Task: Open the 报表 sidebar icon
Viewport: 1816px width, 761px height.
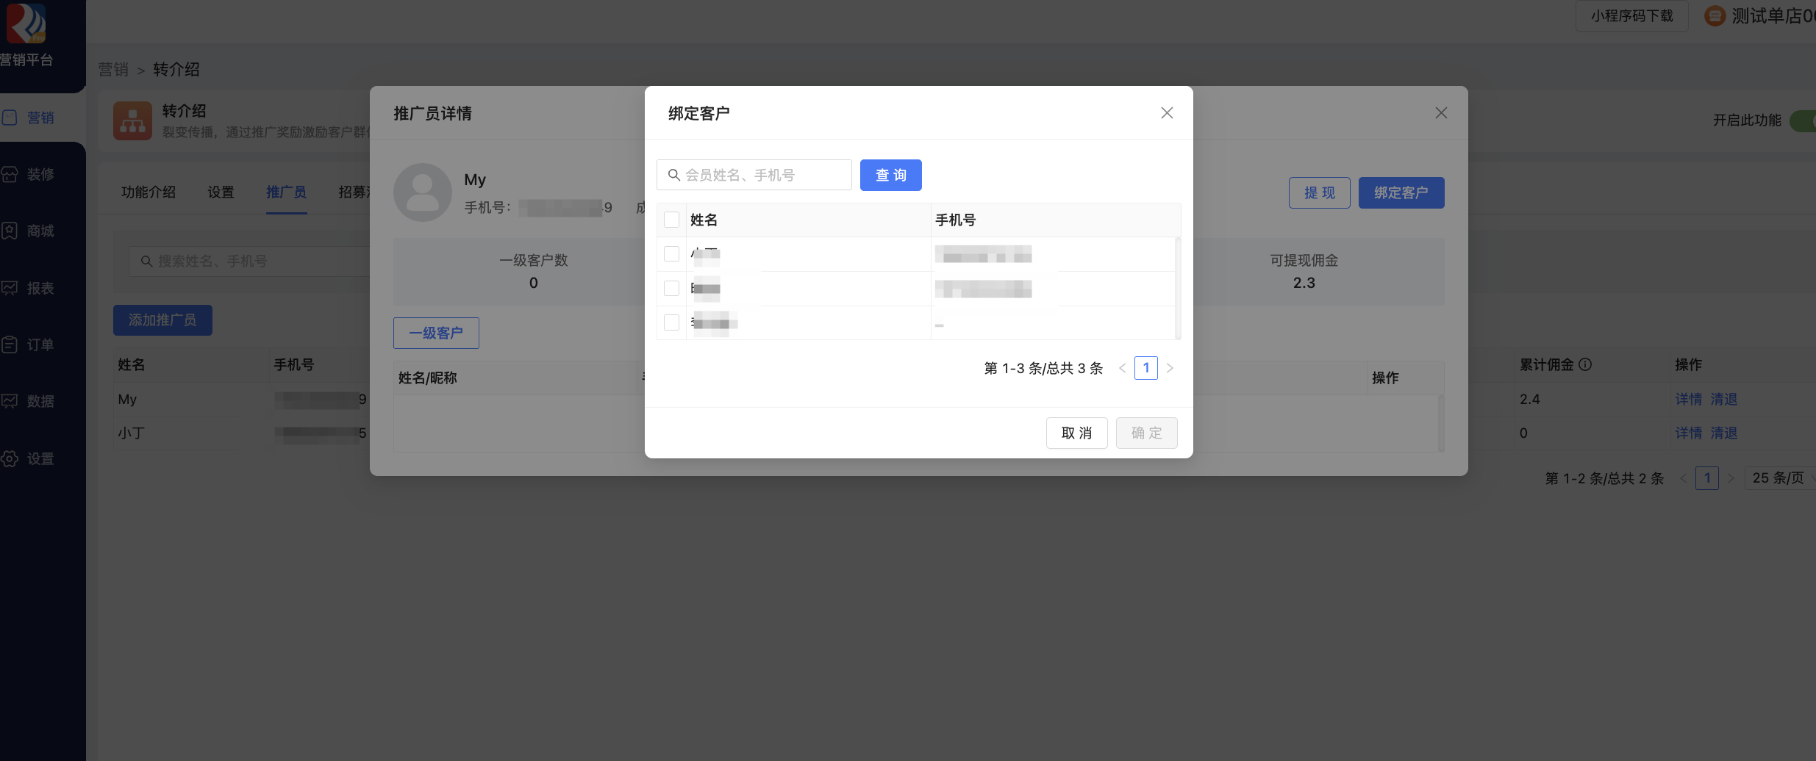Action: click(10, 288)
